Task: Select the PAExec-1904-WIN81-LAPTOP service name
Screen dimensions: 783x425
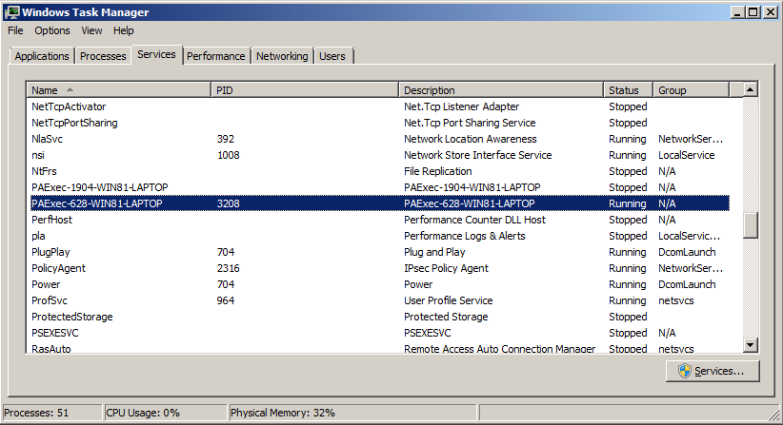Action: (x=100, y=187)
